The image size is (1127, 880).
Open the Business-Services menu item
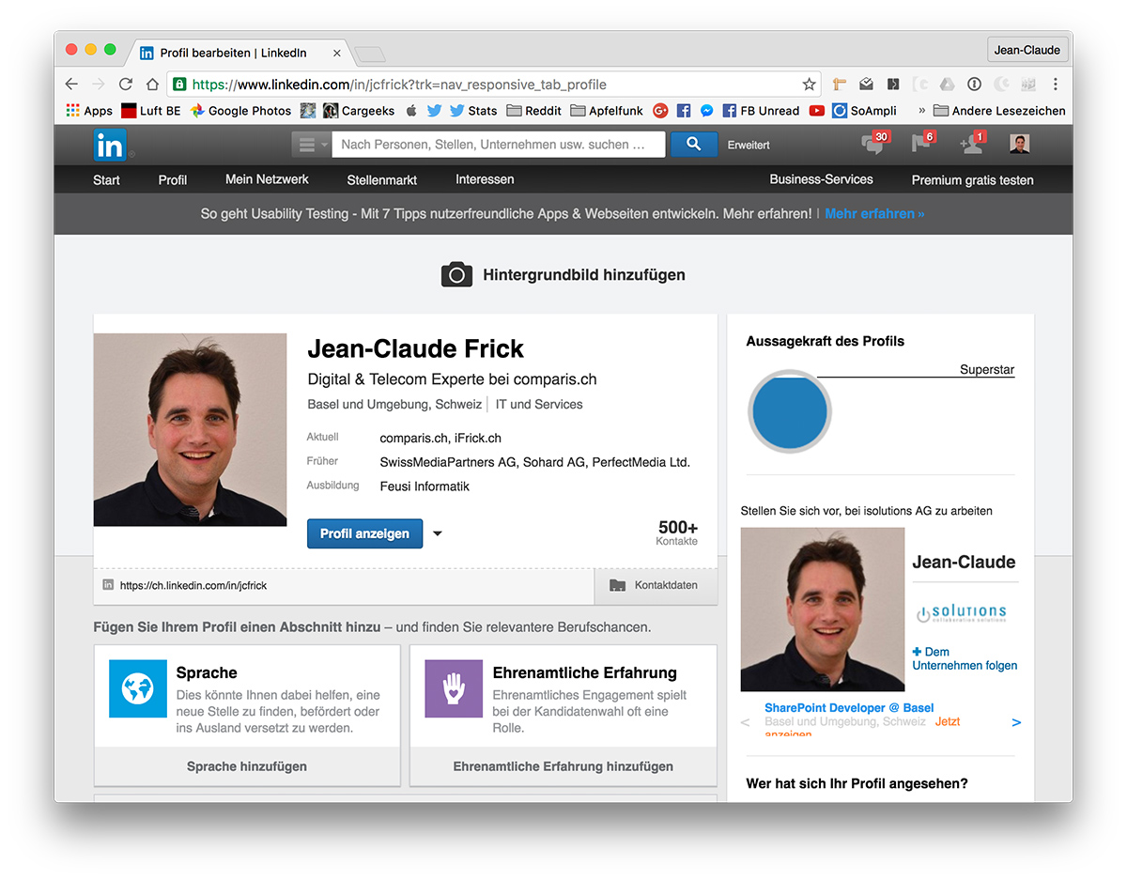pyautogui.click(x=821, y=179)
